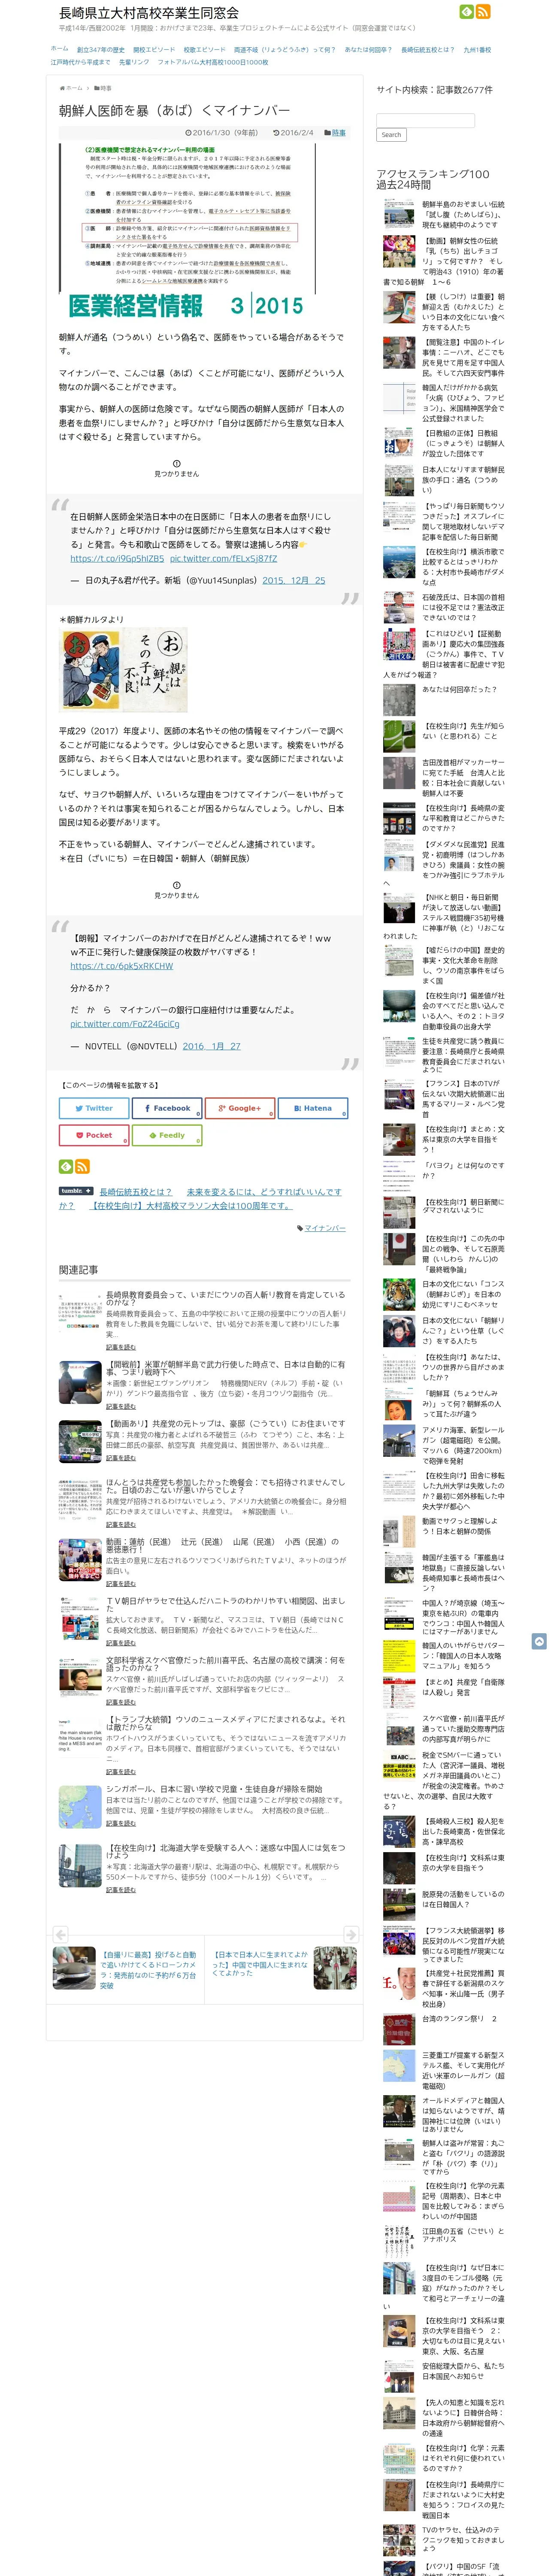The image size is (551, 2576).
Task: Open フォトアルバム大村高校1000日1000枚 menu item
Action: 213,62
